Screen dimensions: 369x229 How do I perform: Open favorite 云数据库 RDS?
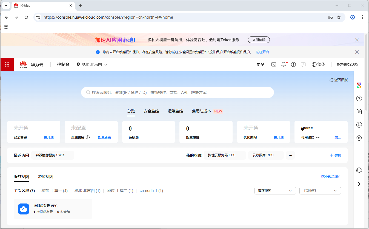point(266,155)
